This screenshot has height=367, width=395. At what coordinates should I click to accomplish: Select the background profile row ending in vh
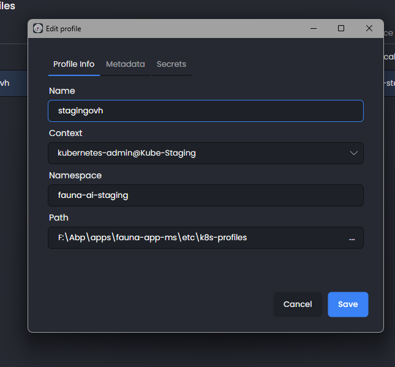[12, 83]
